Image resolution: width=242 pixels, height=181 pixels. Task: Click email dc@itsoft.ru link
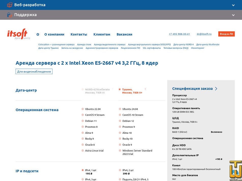tap(204, 34)
